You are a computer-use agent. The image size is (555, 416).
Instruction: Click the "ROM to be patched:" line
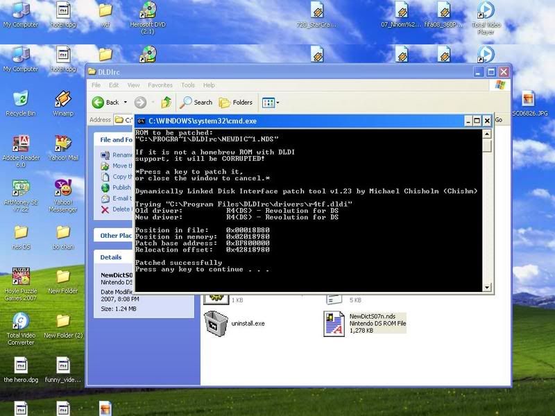coord(174,133)
